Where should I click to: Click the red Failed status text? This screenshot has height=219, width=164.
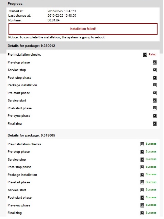tap(152, 54)
